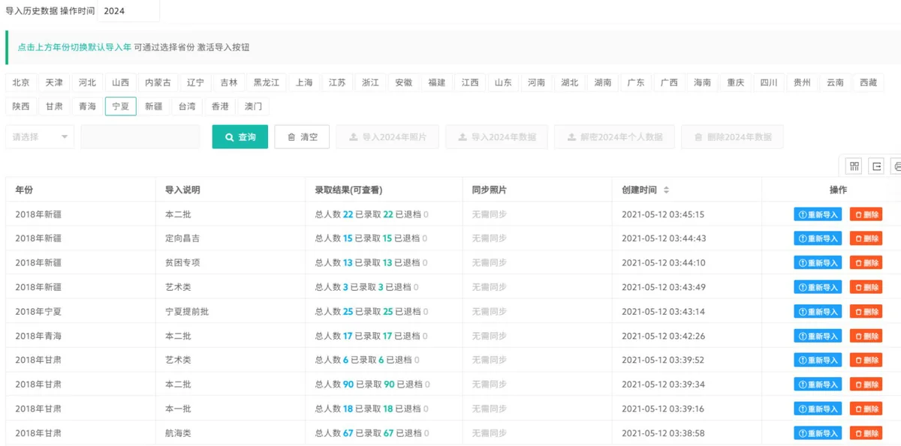Pick the 陕西 province tag

21,106
